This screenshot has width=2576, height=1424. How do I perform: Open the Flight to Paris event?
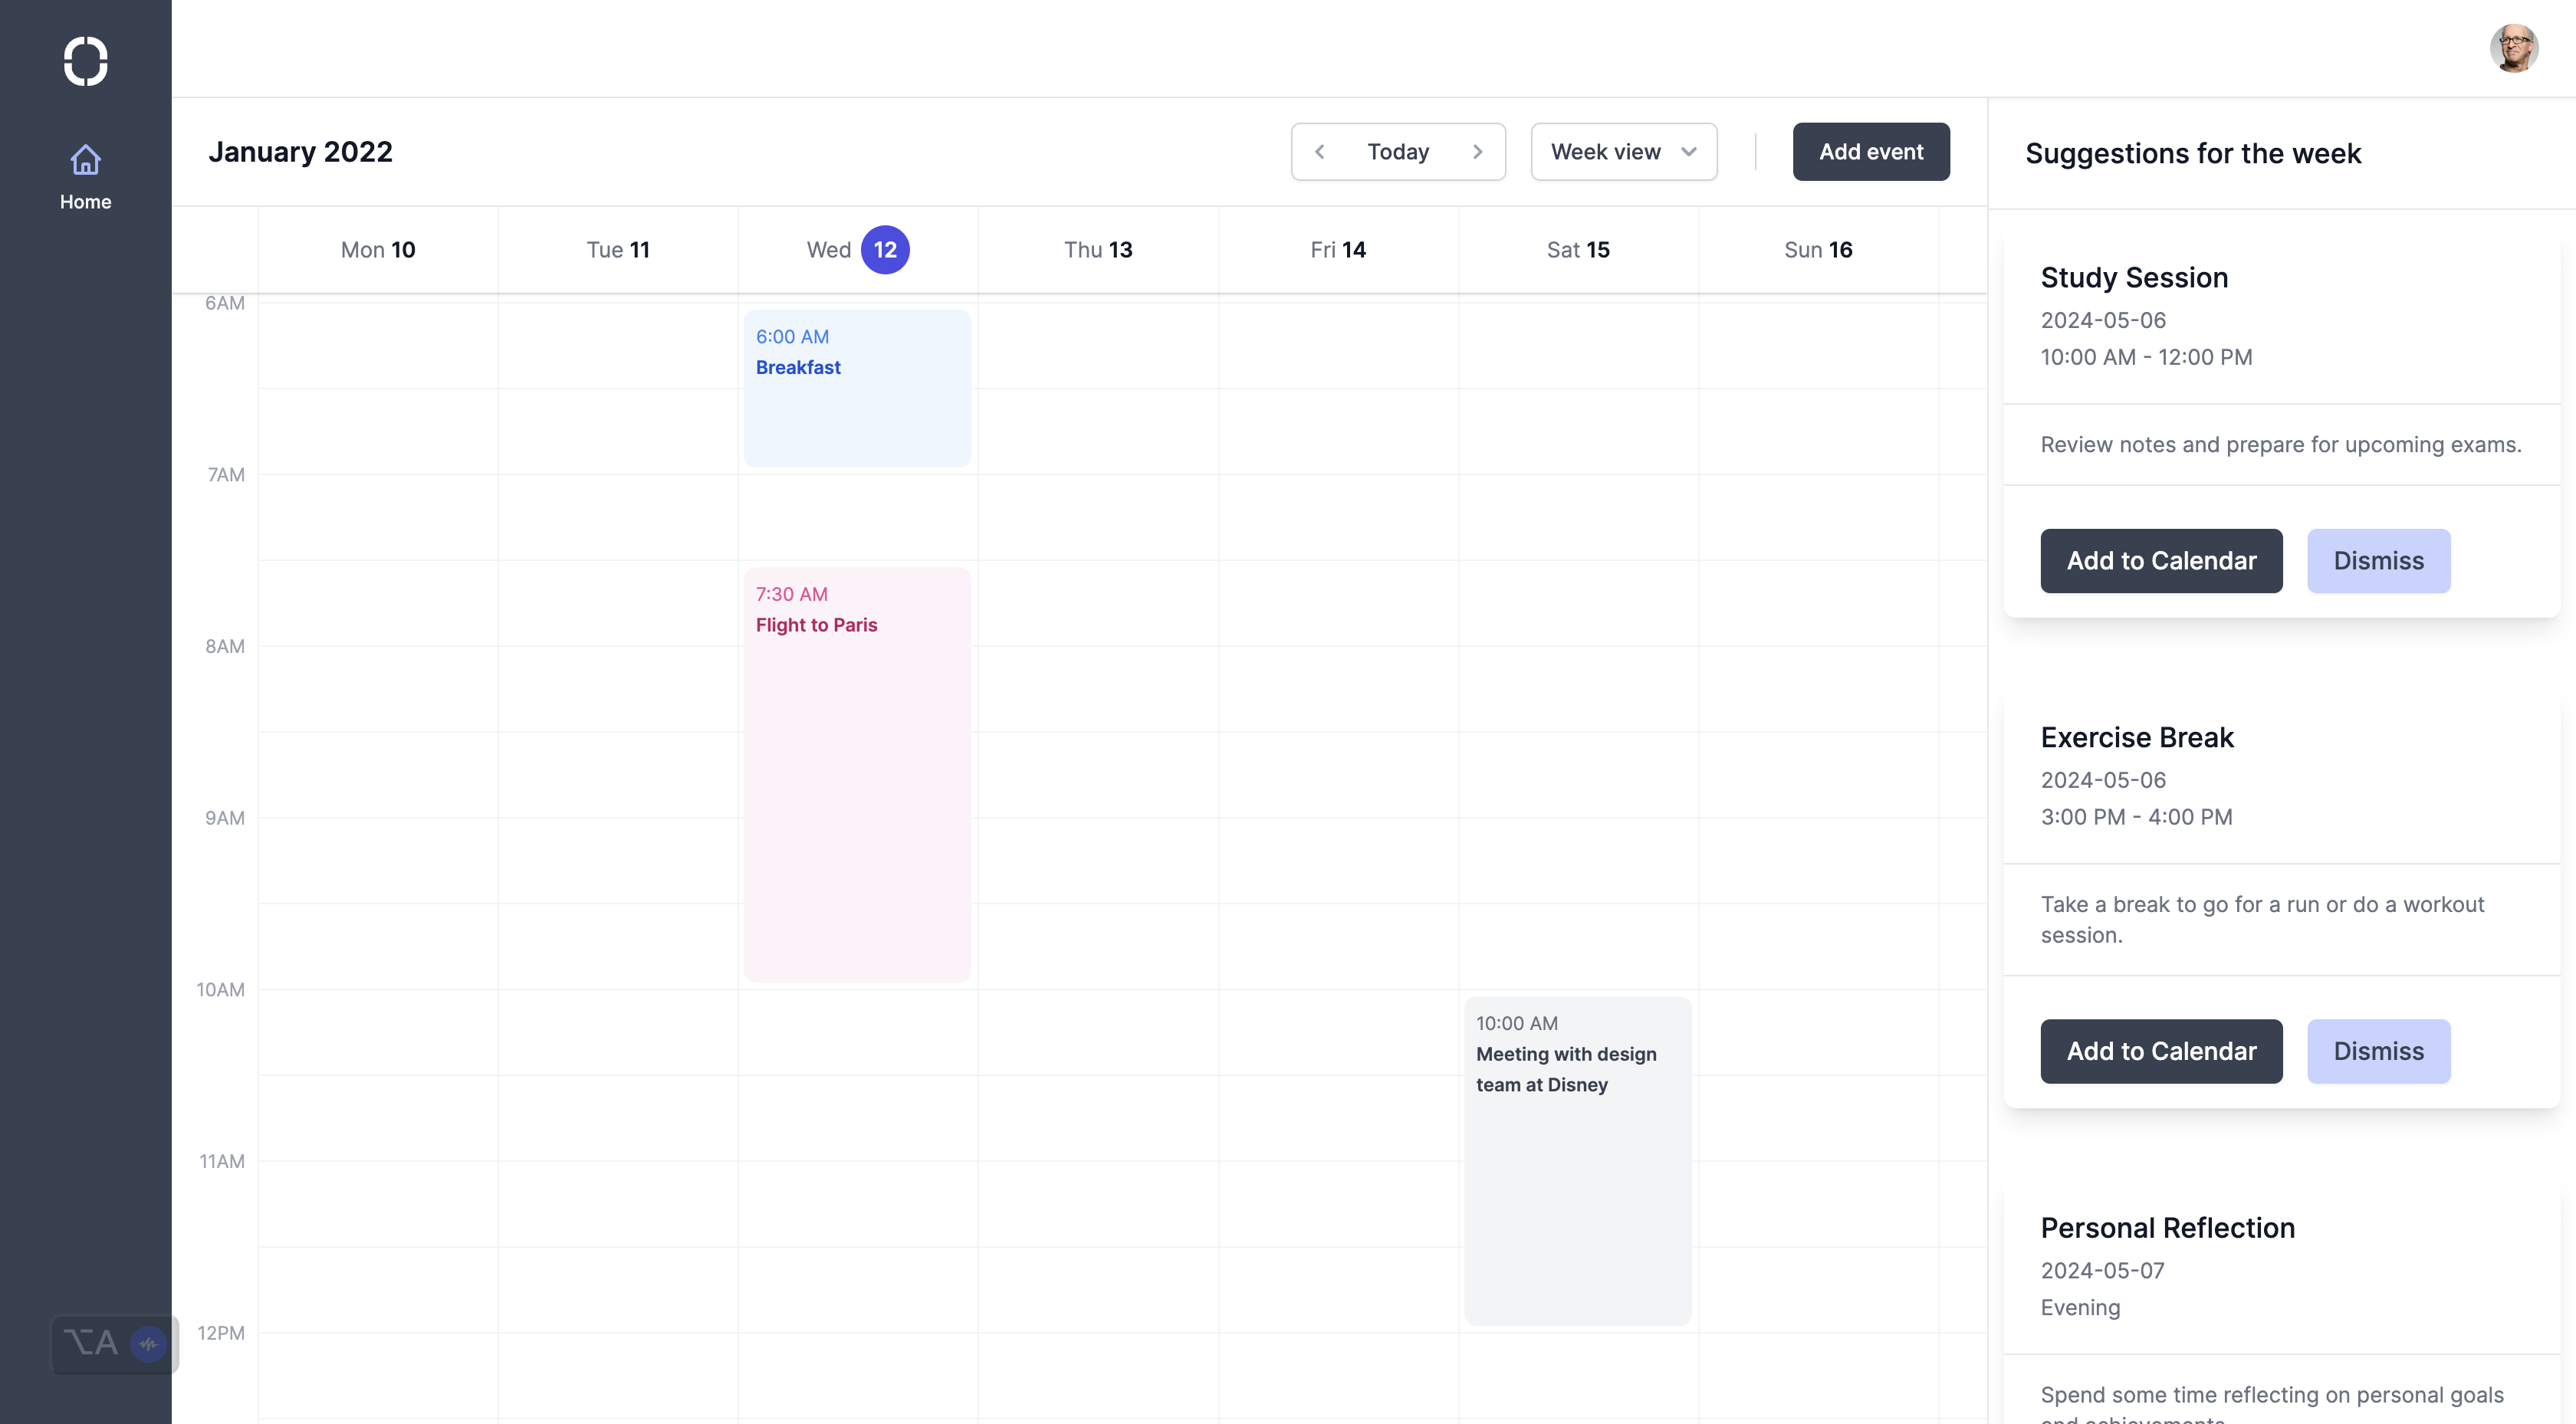pos(857,775)
